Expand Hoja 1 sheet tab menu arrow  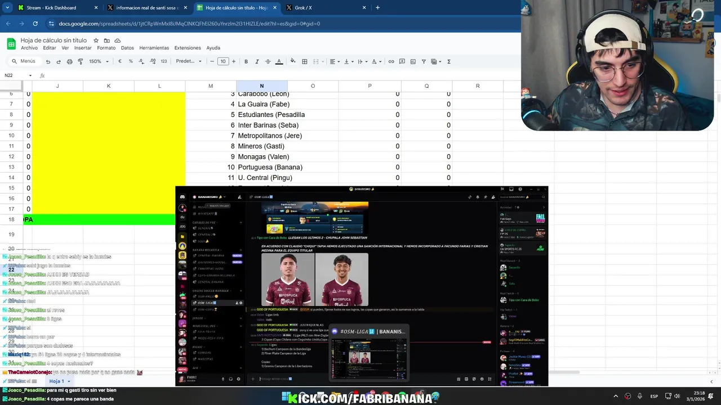pos(69,381)
